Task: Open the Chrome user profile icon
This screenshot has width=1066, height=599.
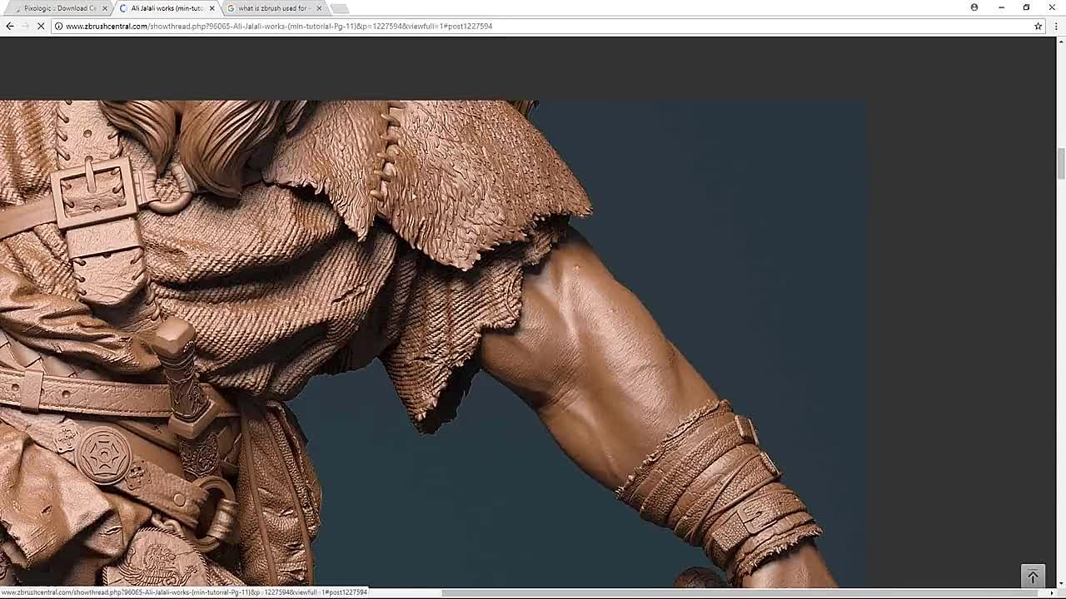Action: pyautogui.click(x=974, y=7)
